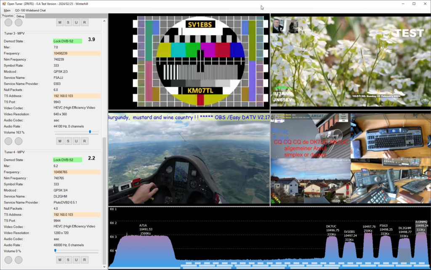
Task: Select the Properties tab
Action: [x=8, y=16]
